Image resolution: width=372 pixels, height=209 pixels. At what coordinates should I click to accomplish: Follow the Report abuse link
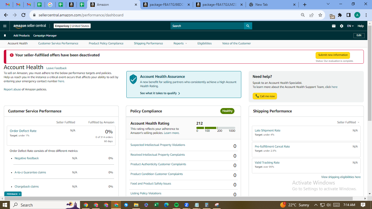coord(12,89)
